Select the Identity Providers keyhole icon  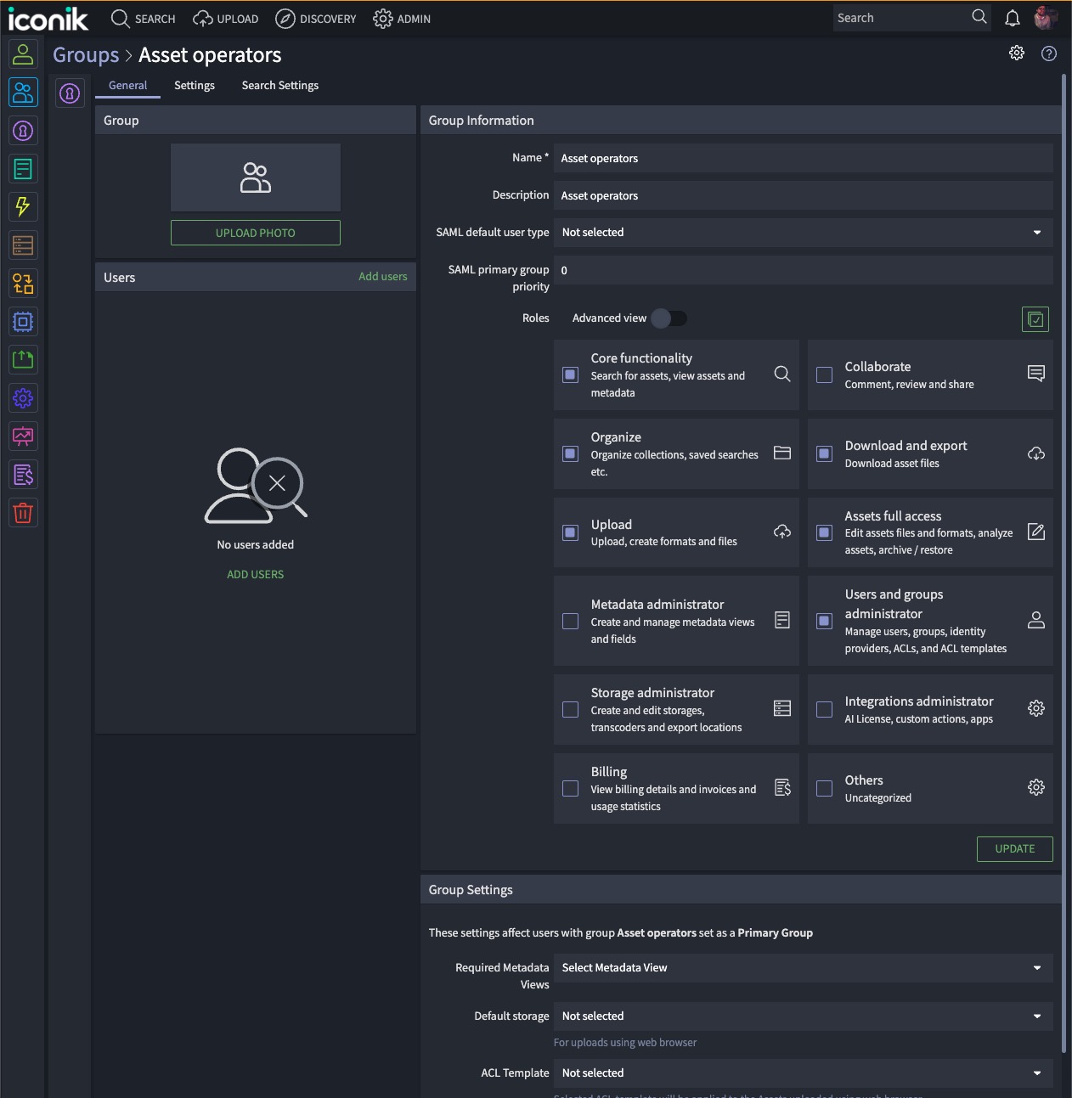point(23,131)
